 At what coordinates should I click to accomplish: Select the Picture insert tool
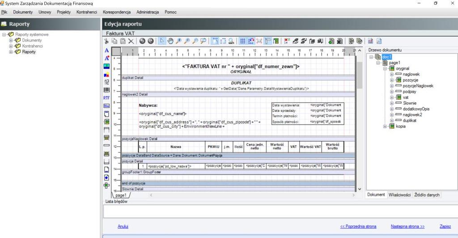(x=106, y=66)
